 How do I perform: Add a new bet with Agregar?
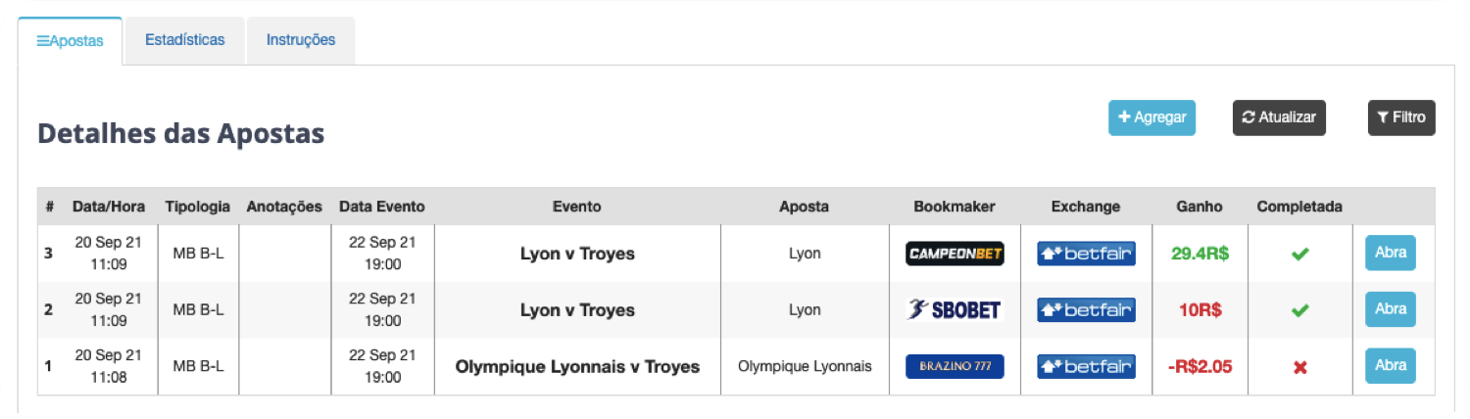pos(1151,117)
